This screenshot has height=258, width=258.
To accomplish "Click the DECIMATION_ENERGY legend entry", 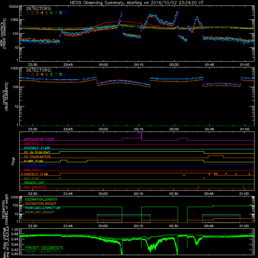I will [x=41, y=199].
